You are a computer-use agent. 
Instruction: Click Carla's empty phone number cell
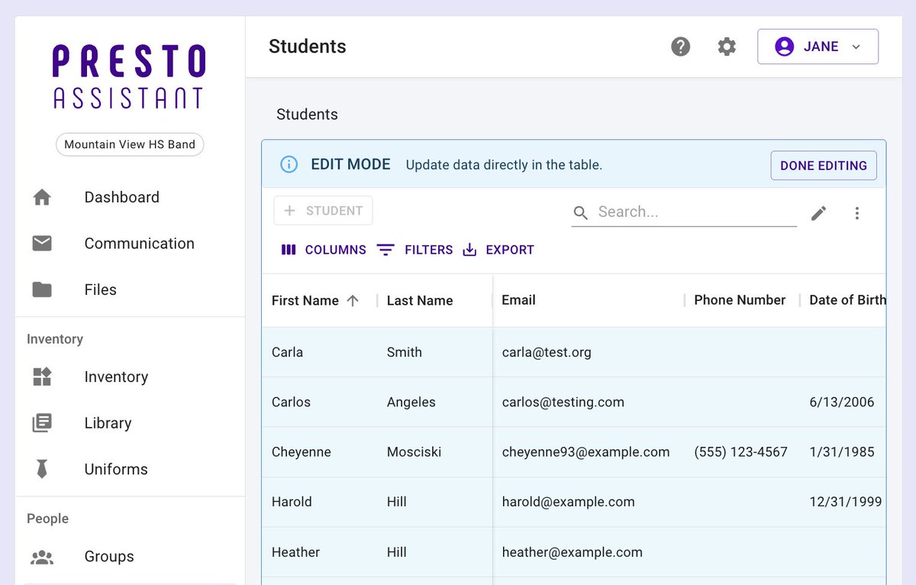click(742, 352)
